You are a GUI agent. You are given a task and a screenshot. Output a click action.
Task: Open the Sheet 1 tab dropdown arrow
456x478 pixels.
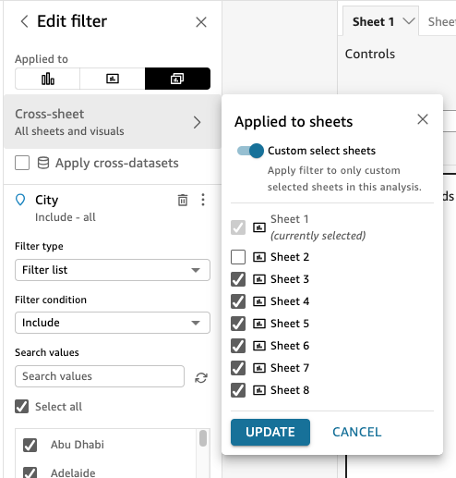point(409,21)
